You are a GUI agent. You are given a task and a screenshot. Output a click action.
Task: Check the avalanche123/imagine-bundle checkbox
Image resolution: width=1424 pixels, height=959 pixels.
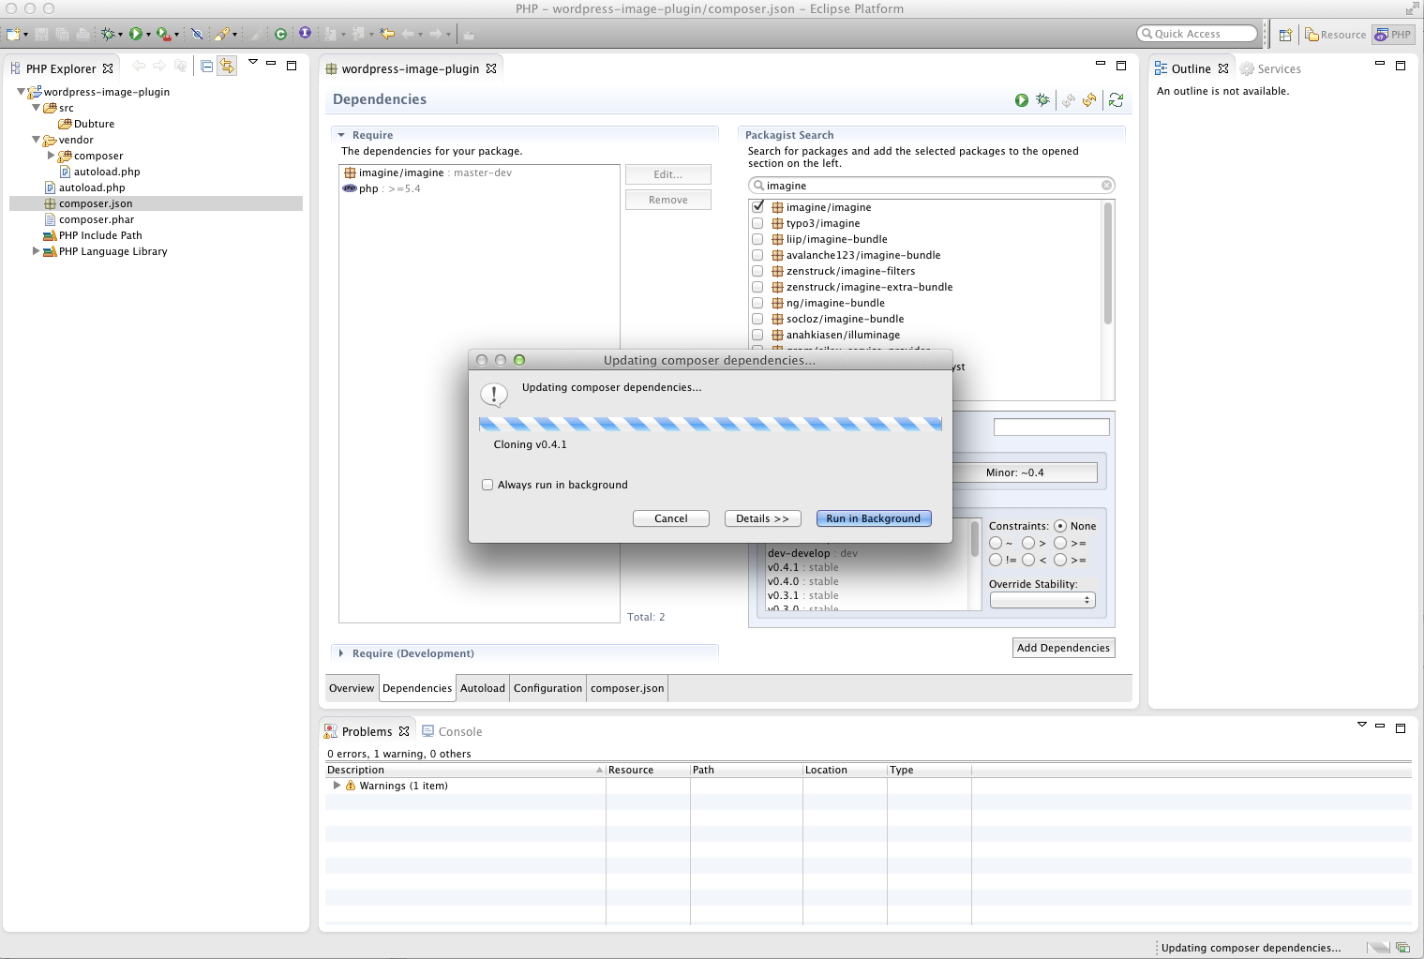[x=757, y=255]
